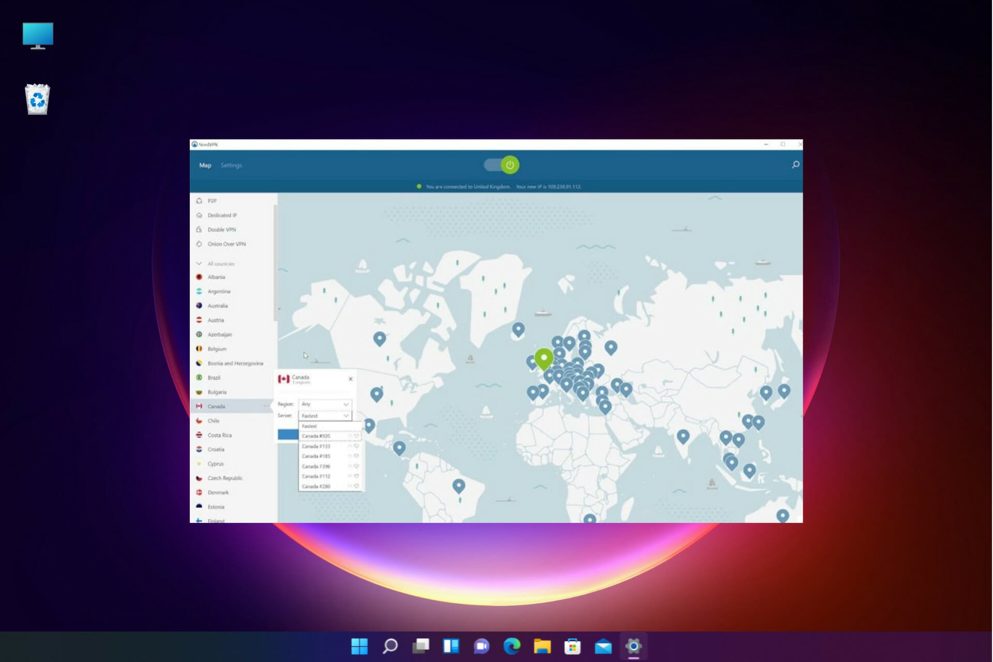Click the Brazil server pin on the map
The image size is (993, 662).
click(459, 486)
